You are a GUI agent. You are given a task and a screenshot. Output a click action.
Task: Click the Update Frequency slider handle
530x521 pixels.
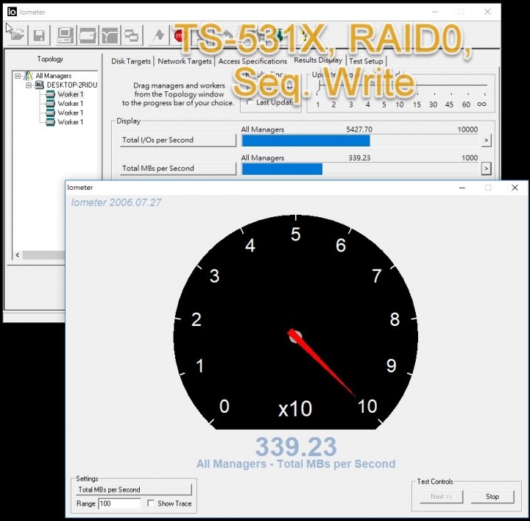point(319,87)
